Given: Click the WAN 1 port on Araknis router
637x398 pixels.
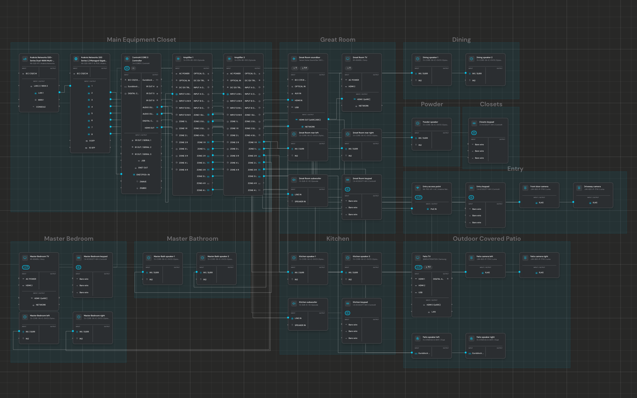Looking at the screenshot, I should tap(39, 100).
